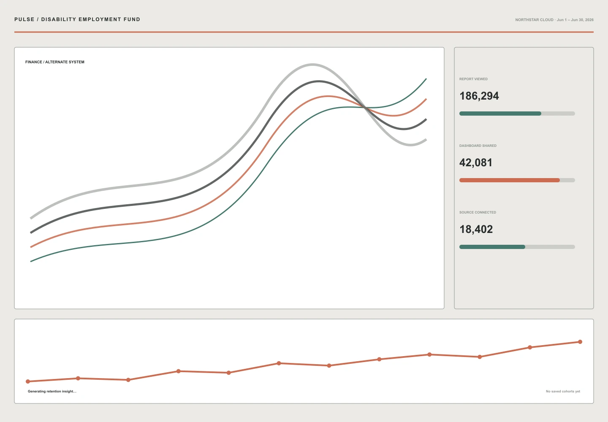Click the green curve's right end
Screen dimensions: 608x422
426,79
